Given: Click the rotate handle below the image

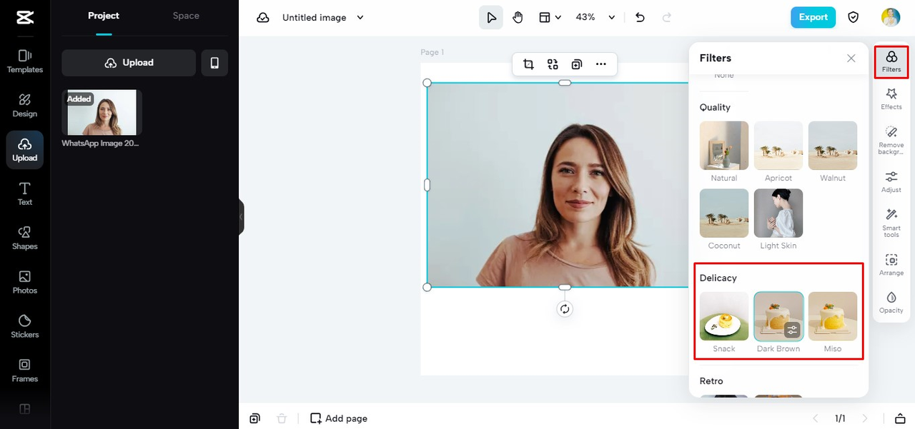Looking at the screenshot, I should pos(565,309).
